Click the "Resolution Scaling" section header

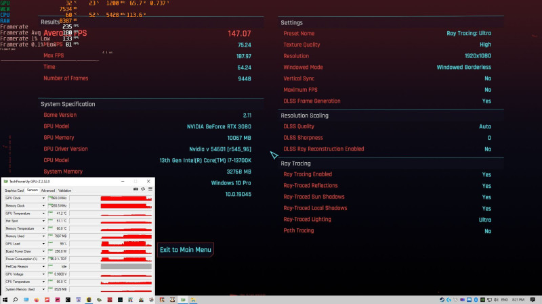point(304,116)
